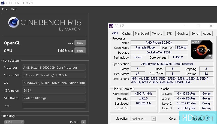Open the Help menu
The width and height of the screenshot is (217, 124).
[14, 9]
